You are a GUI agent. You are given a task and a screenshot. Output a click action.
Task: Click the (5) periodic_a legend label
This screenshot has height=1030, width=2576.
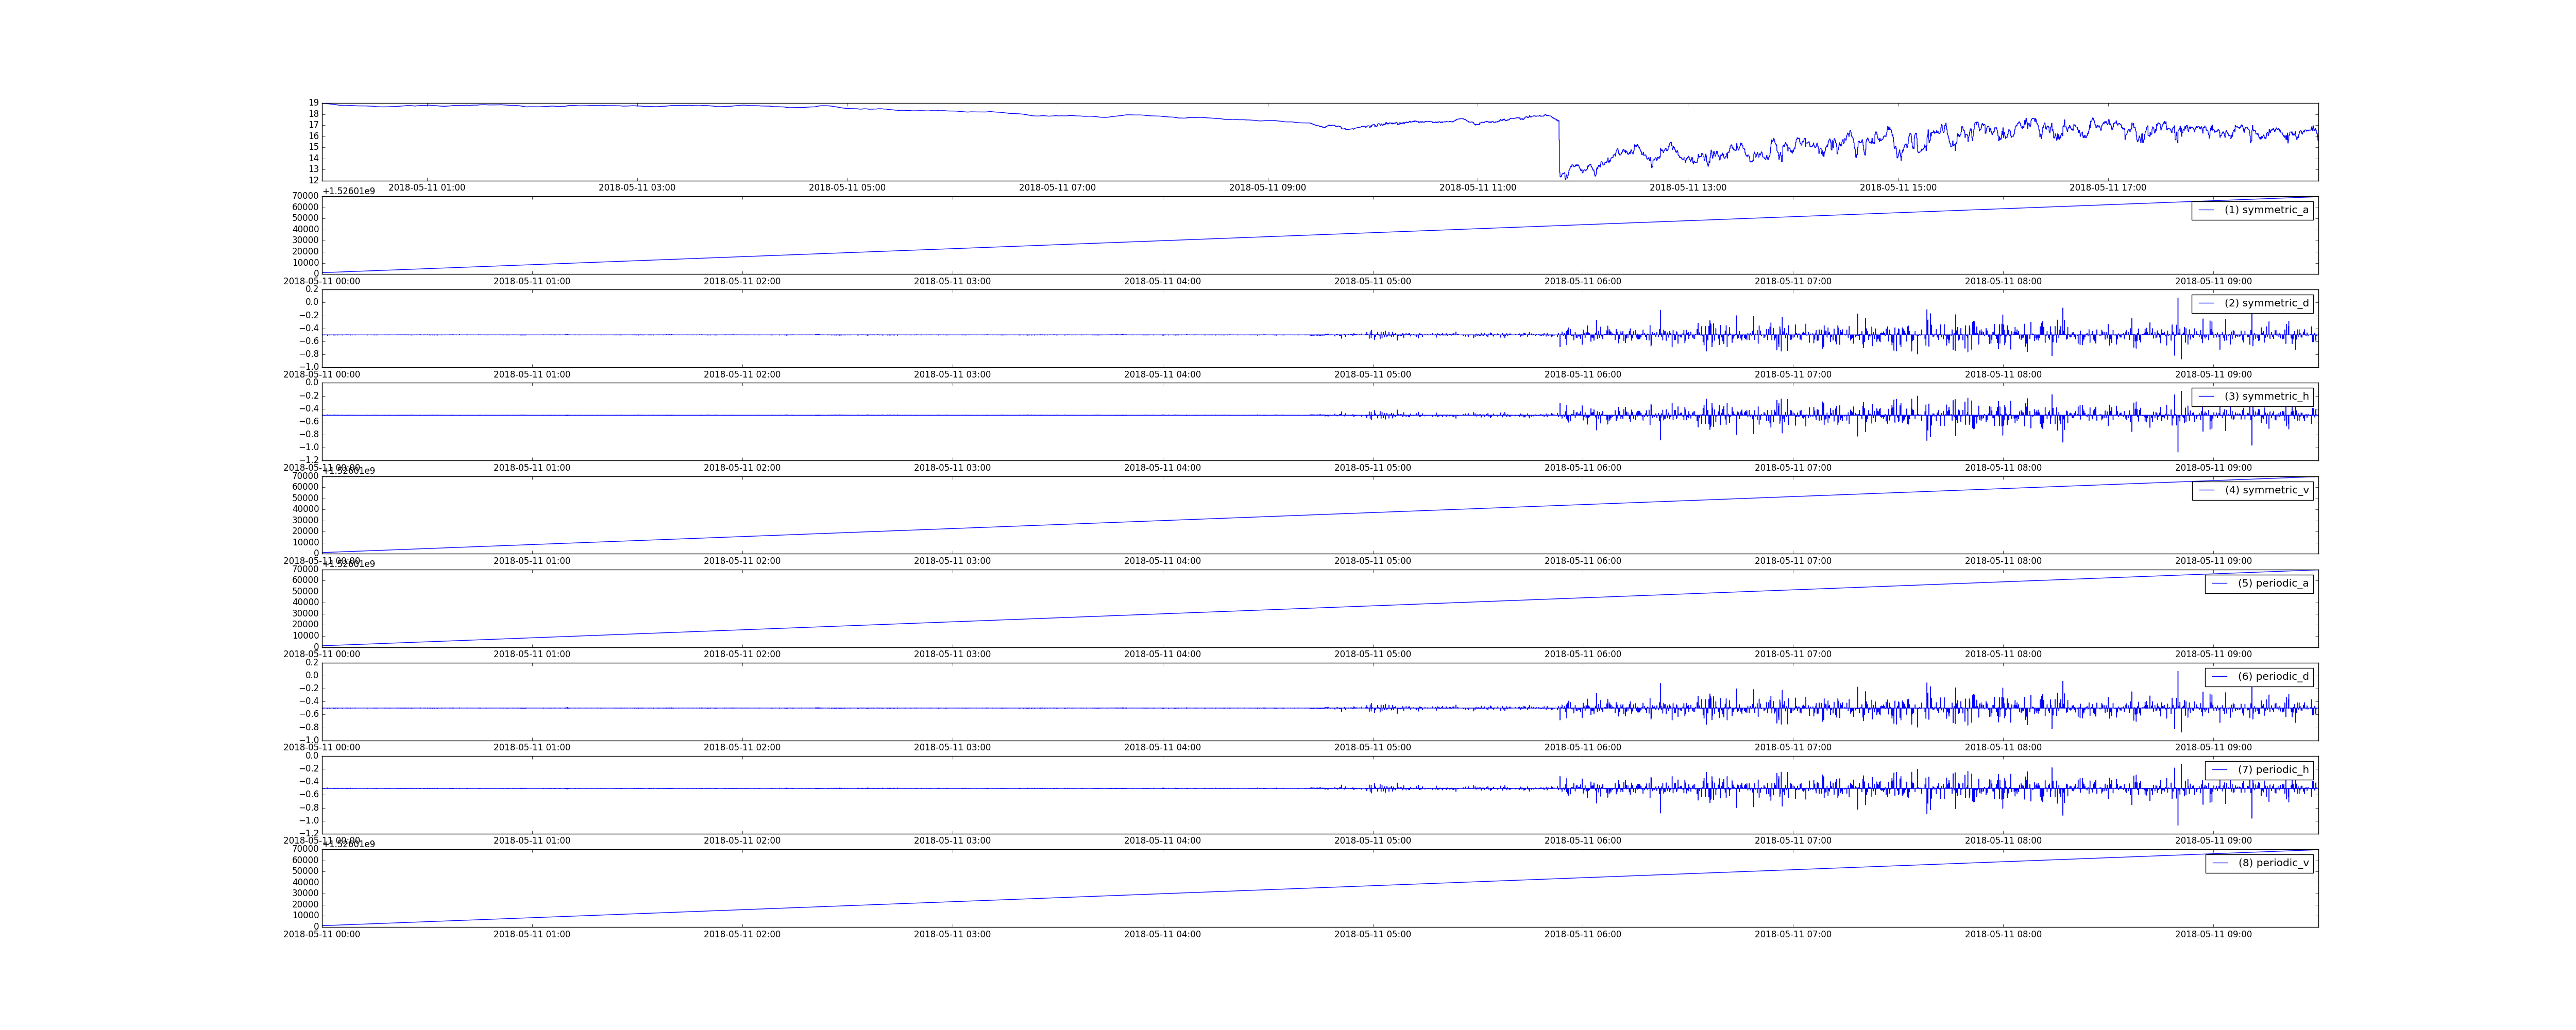tap(2273, 583)
